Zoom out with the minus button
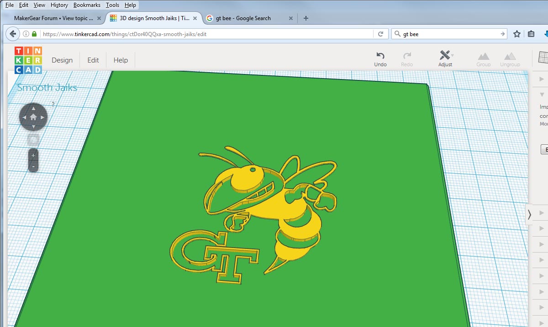 click(33, 166)
